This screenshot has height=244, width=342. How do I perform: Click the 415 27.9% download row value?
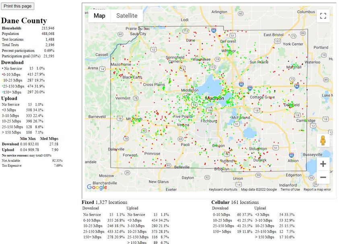[36, 74]
